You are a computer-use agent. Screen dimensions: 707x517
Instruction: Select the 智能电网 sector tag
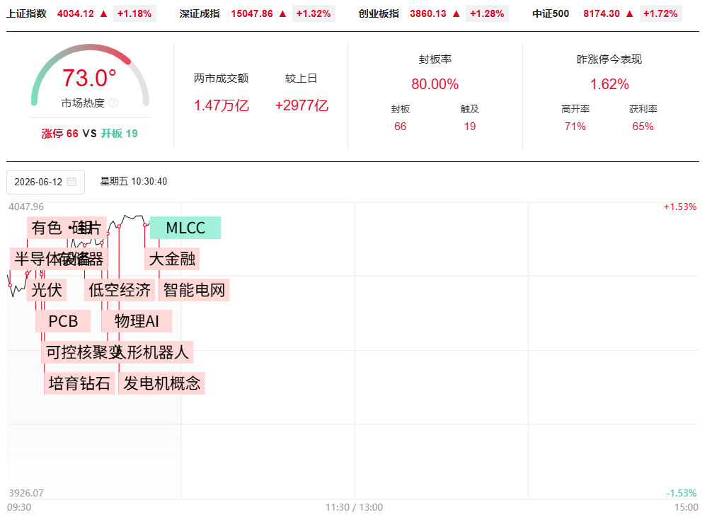[195, 290]
